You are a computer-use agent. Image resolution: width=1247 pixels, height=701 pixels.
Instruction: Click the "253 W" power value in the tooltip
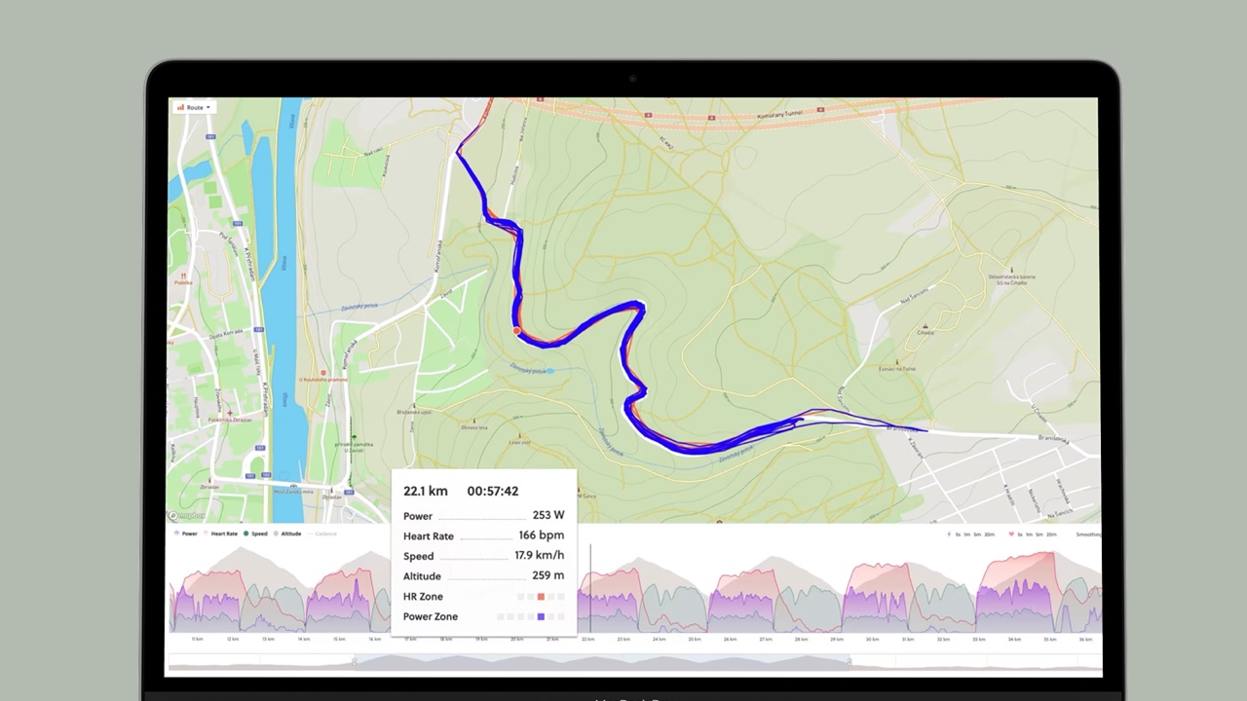point(548,515)
